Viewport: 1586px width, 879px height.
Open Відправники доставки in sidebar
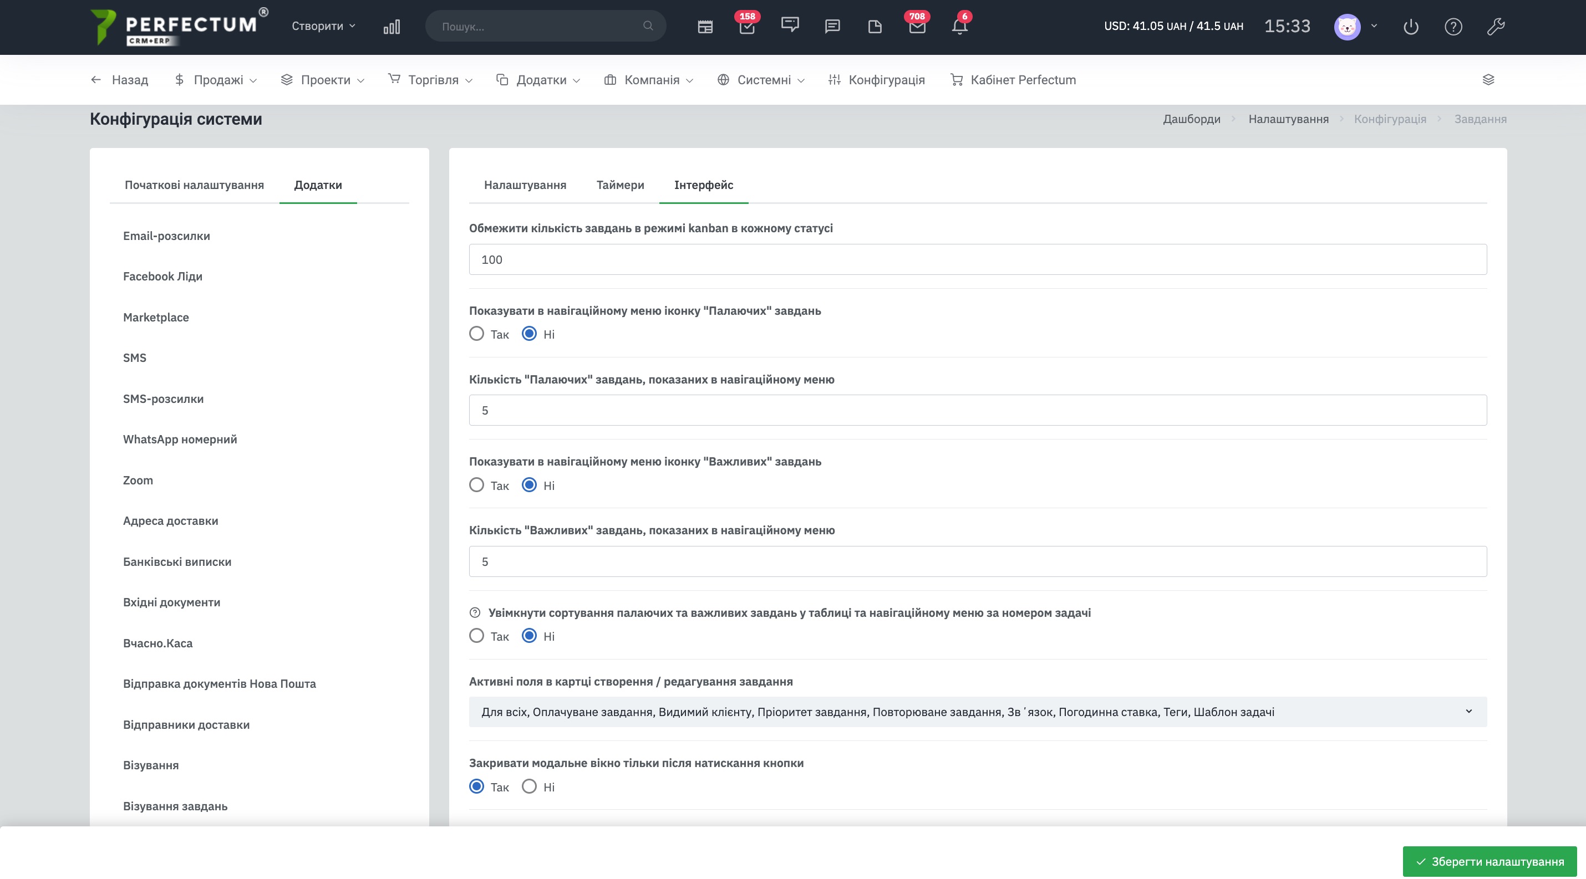coord(186,724)
